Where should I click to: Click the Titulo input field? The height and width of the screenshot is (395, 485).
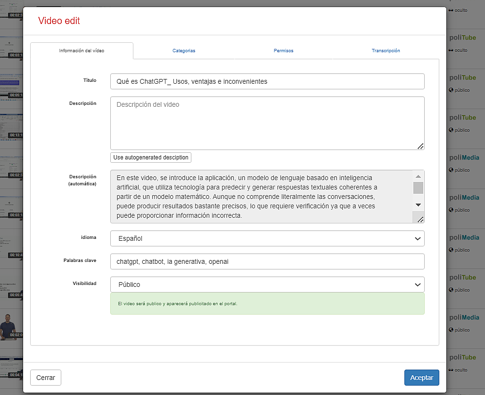pyautogui.click(x=267, y=81)
